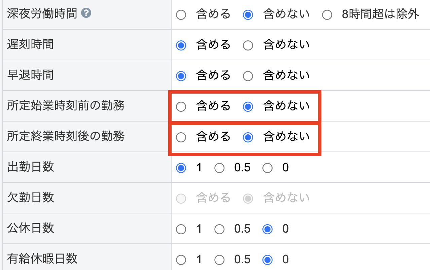Set 出勤日数 to 0.5
Screen dimensions: 430x270
pyautogui.click(x=219, y=168)
